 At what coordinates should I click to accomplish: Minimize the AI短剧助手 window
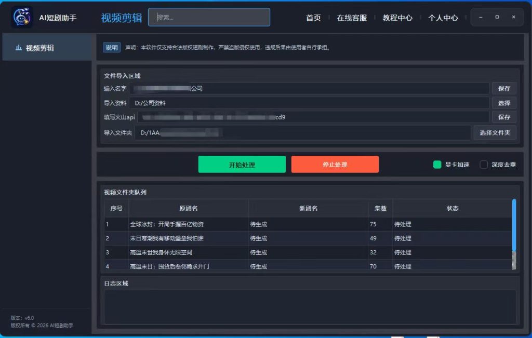(481, 17)
